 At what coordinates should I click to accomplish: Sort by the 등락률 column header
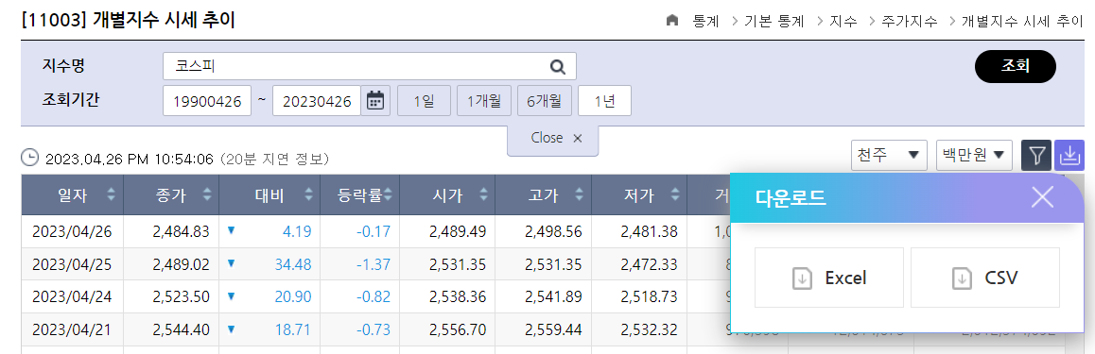360,195
